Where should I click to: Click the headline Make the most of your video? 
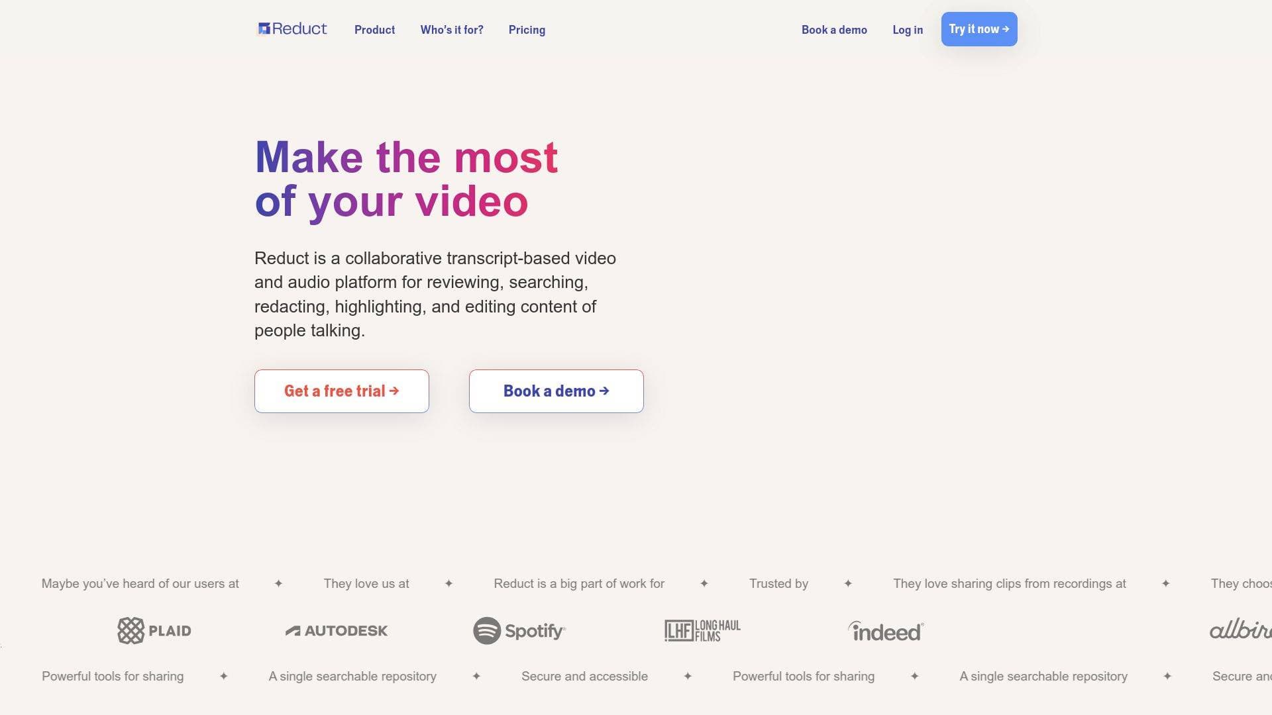point(407,179)
